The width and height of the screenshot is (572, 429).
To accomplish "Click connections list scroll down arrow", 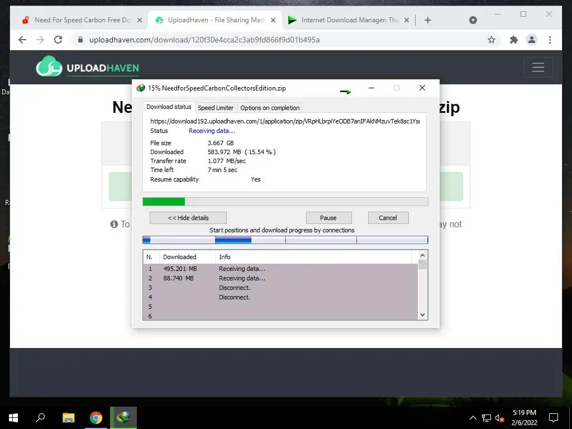I will coord(422,315).
